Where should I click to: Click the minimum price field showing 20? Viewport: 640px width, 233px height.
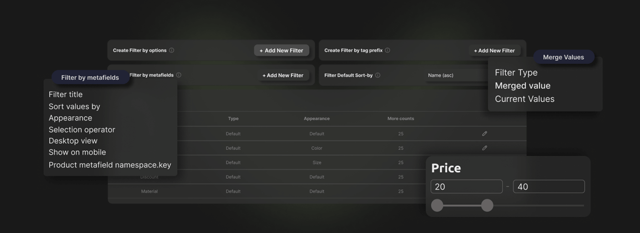(466, 187)
